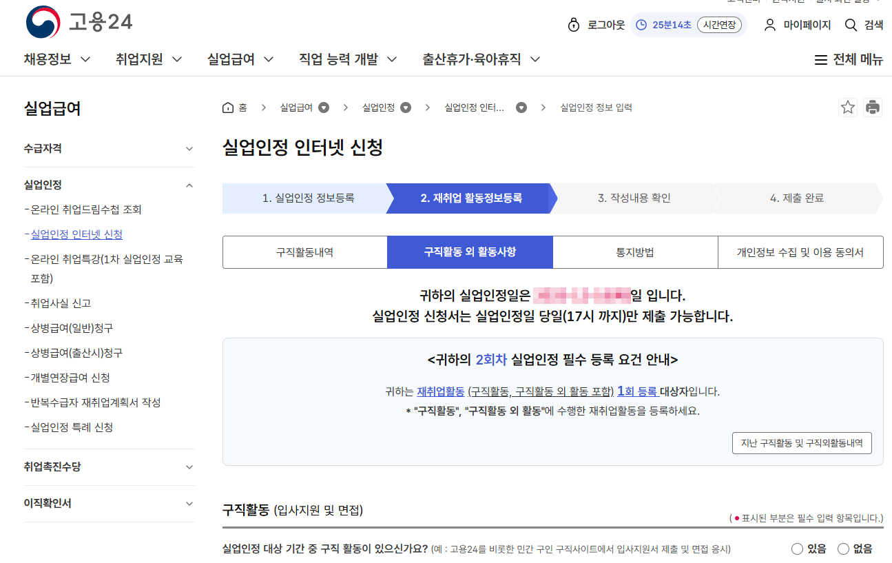Viewport: 892px width, 563px height.
Task: Open 실업인정 breadcrumb dropdown arrow
Action: [406, 108]
